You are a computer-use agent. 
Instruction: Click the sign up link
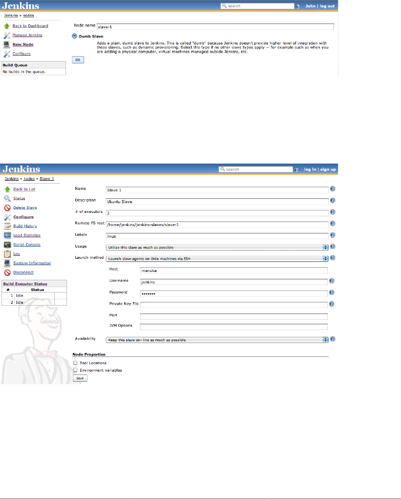(x=328, y=169)
